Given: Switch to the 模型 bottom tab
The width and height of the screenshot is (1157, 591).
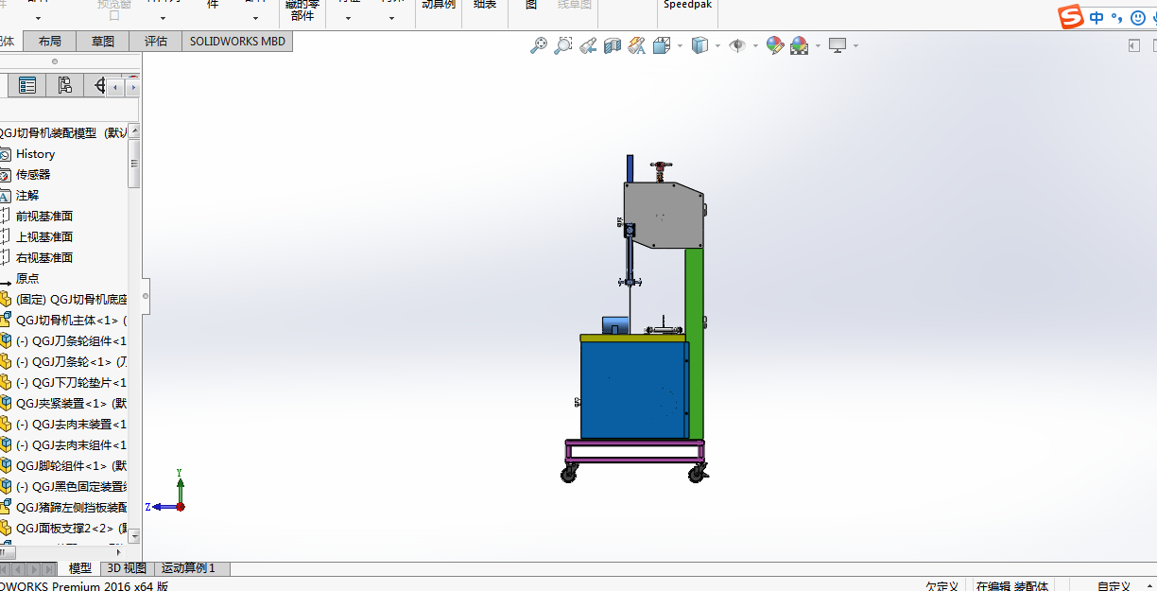Looking at the screenshot, I should point(80,568).
